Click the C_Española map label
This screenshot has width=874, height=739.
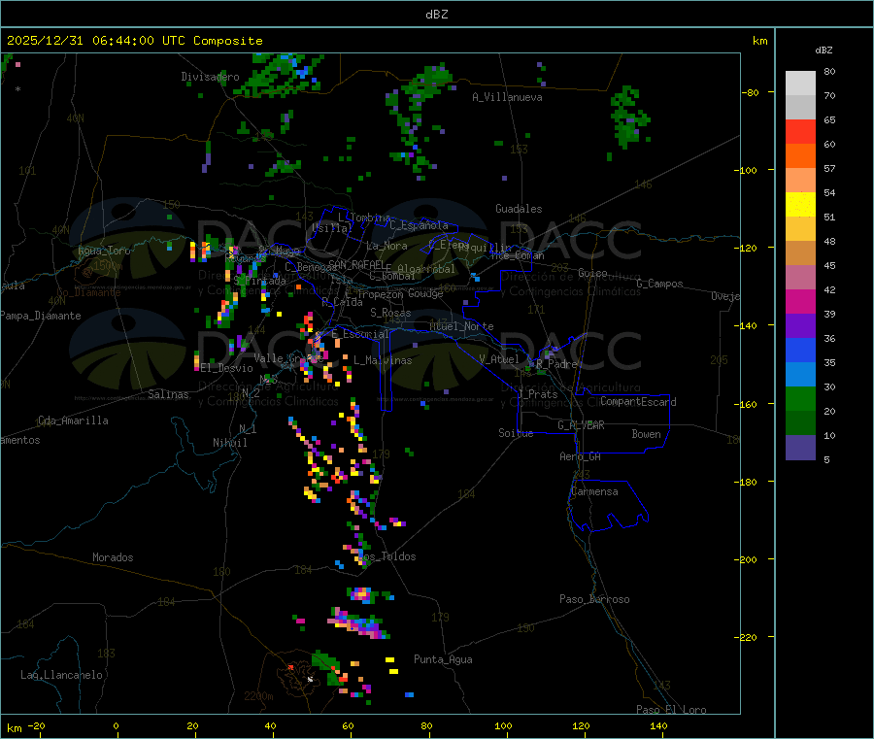419,225
